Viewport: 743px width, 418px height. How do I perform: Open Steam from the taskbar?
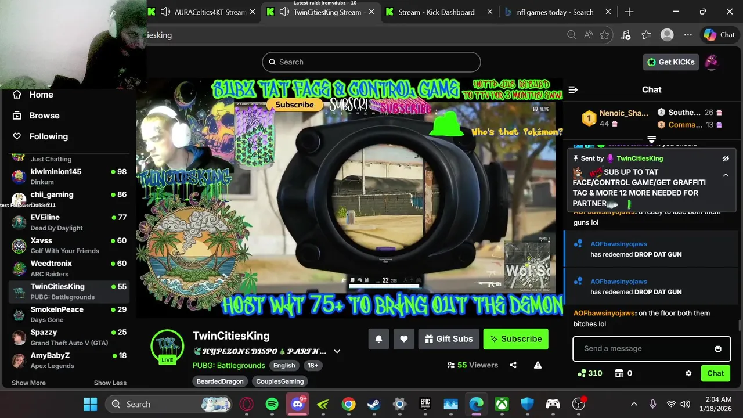click(x=374, y=404)
